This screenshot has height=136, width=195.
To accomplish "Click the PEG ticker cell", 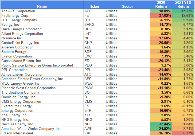I will click(x=94, y=65).
